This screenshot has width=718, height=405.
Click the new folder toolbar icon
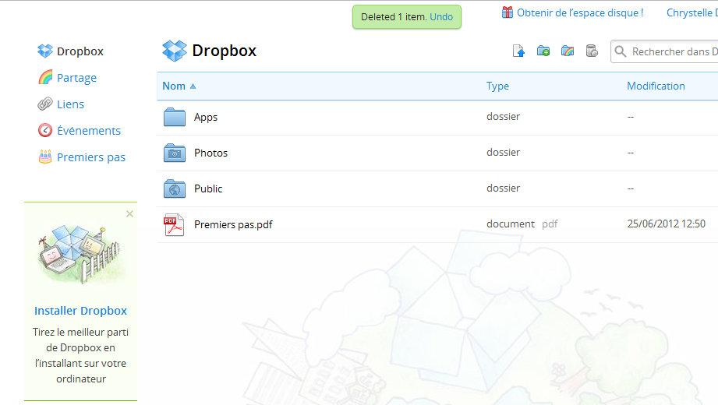(x=543, y=51)
